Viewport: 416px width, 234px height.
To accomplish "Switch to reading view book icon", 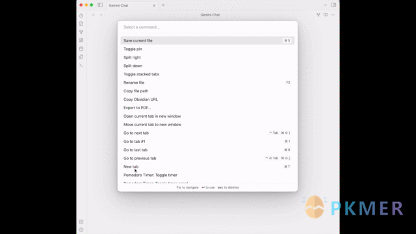I will pos(326,15).
